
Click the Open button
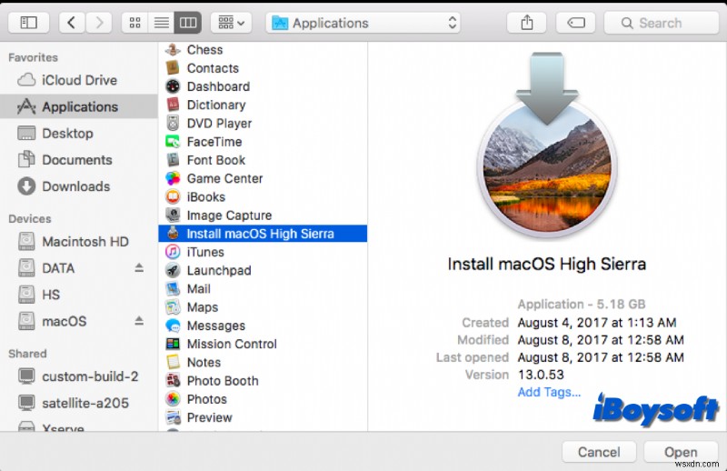pyautogui.click(x=681, y=452)
